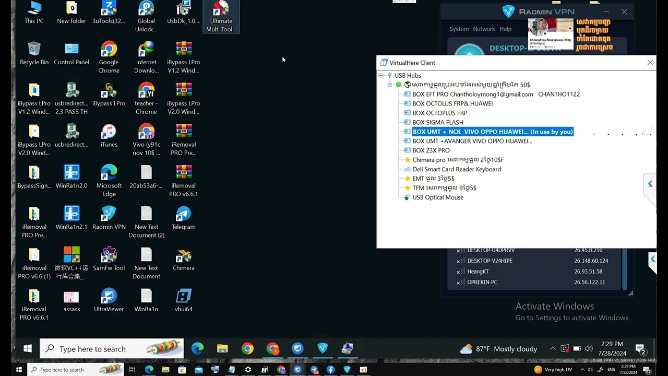Collapse the 50$ server node in VirtualHere
The width and height of the screenshot is (668, 376).
tap(390, 85)
